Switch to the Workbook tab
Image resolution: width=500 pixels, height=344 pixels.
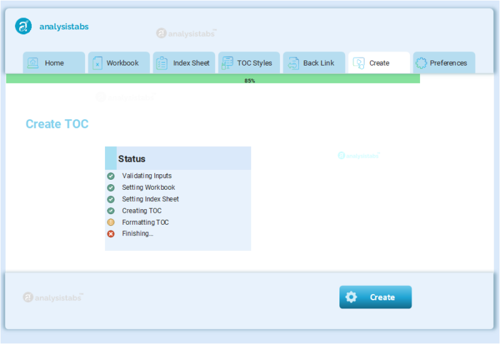(122, 63)
